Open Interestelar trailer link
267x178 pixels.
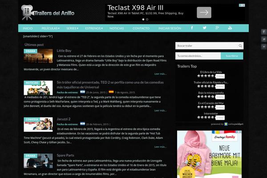pyautogui.click(x=211, y=113)
